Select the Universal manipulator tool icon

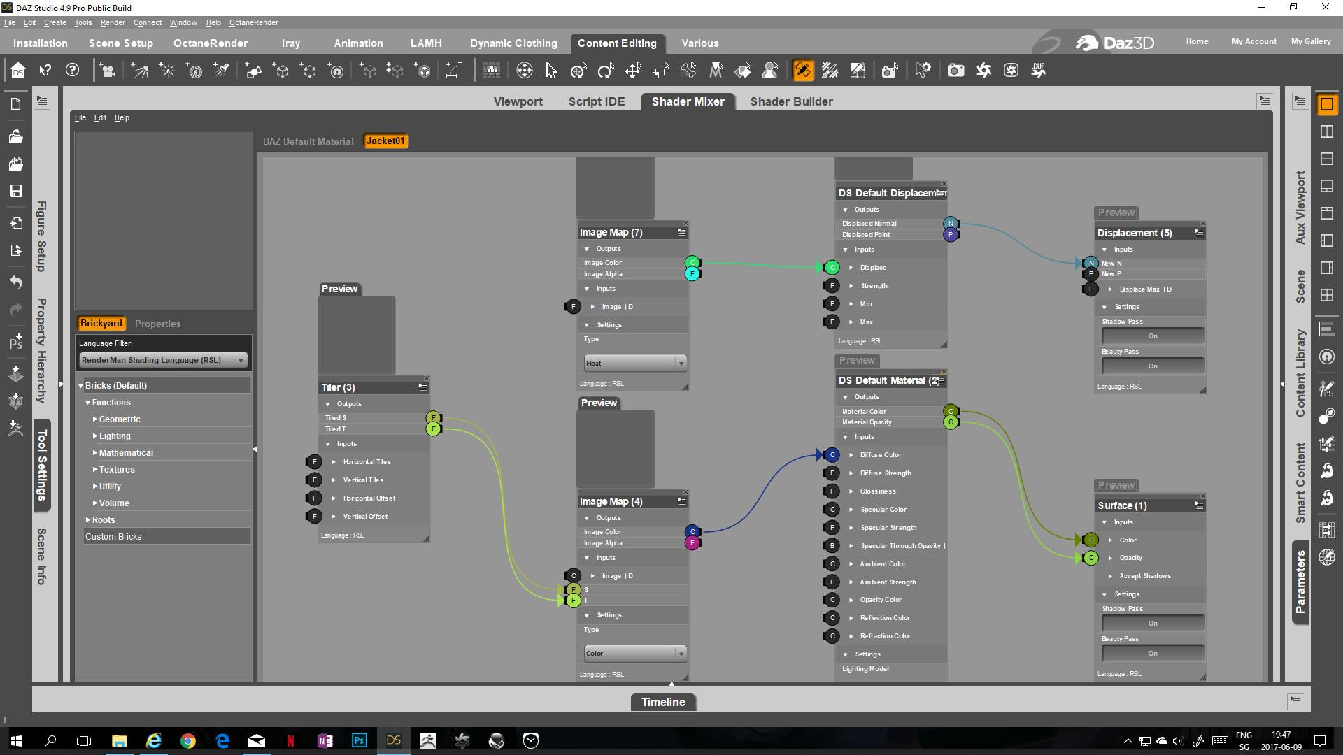coord(578,71)
